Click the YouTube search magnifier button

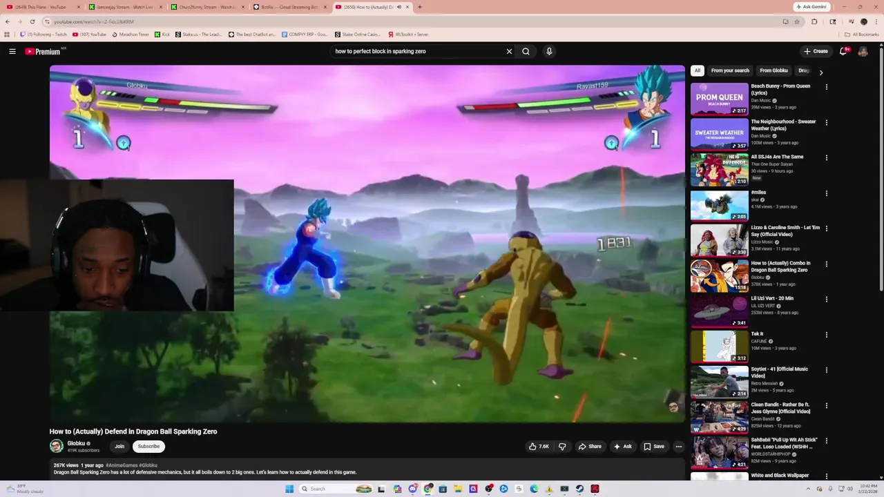point(526,51)
